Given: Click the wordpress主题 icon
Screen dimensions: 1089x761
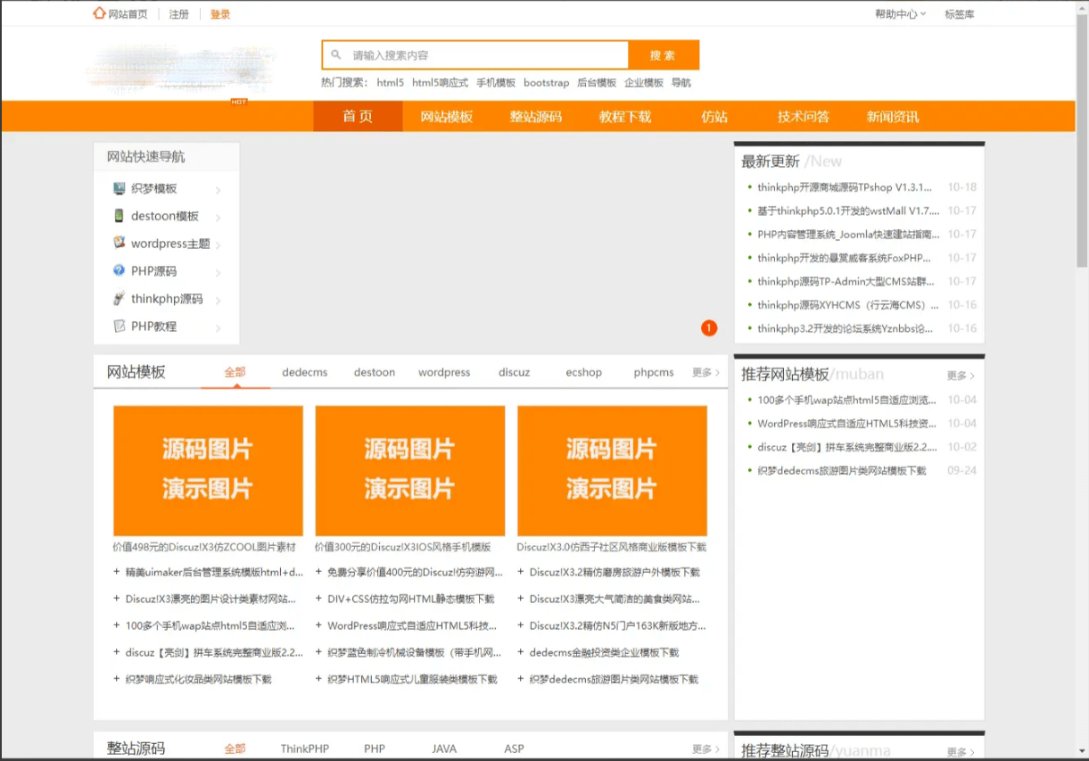Looking at the screenshot, I should pyautogui.click(x=120, y=243).
